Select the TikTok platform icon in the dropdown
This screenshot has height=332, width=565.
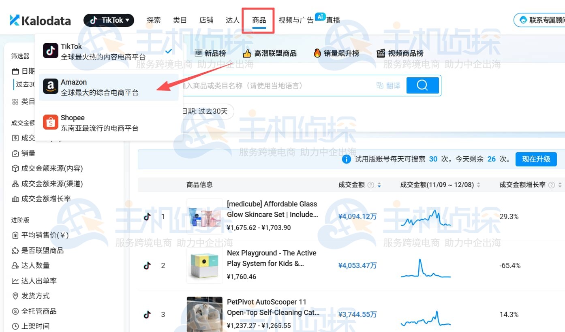[x=50, y=50]
